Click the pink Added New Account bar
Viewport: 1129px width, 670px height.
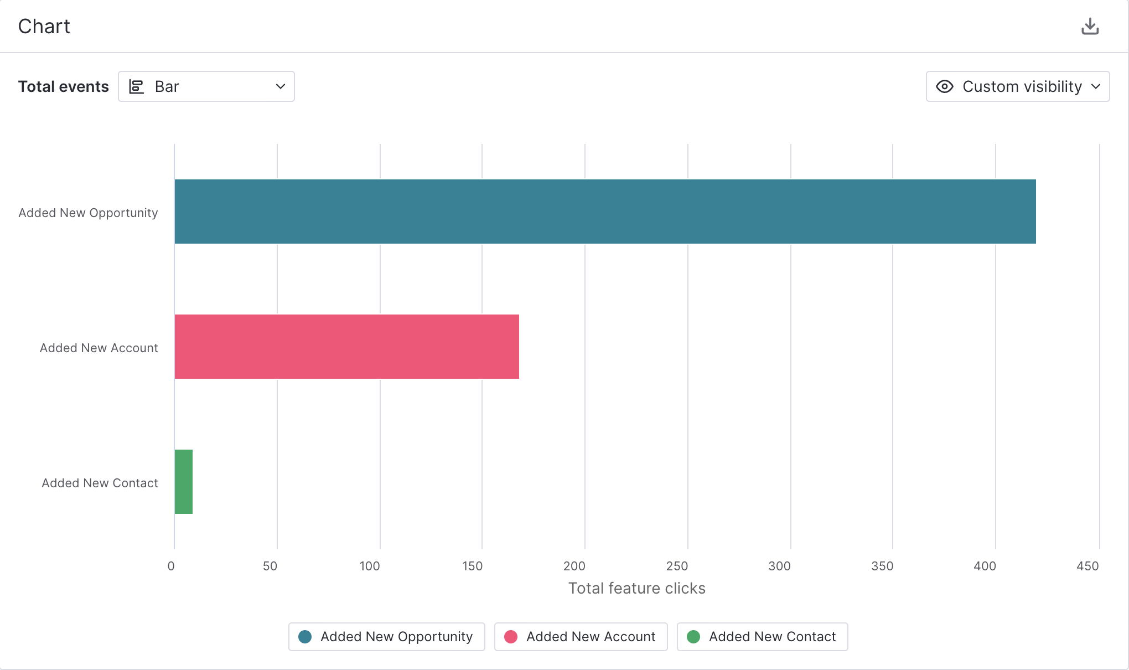(346, 347)
